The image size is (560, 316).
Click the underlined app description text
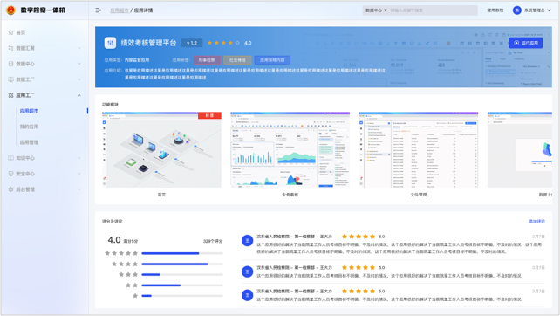pyautogui.click(x=255, y=73)
